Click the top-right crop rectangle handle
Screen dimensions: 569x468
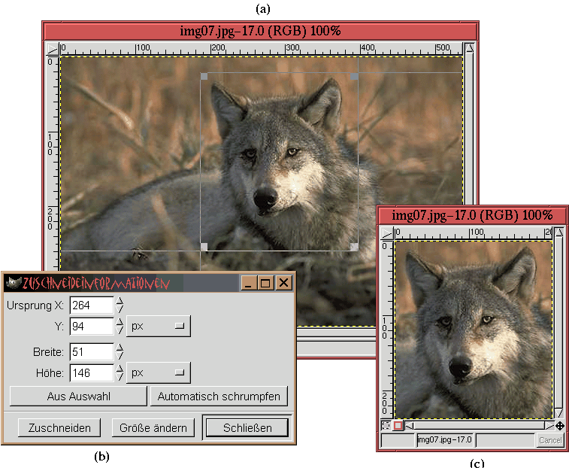click(354, 77)
